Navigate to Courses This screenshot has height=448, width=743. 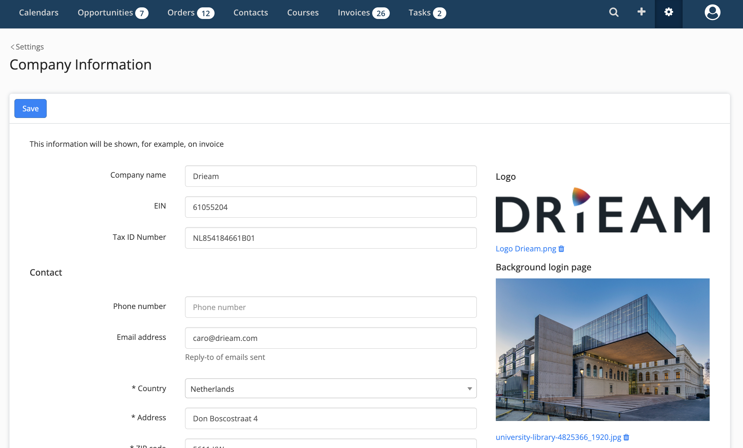pyautogui.click(x=303, y=13)
